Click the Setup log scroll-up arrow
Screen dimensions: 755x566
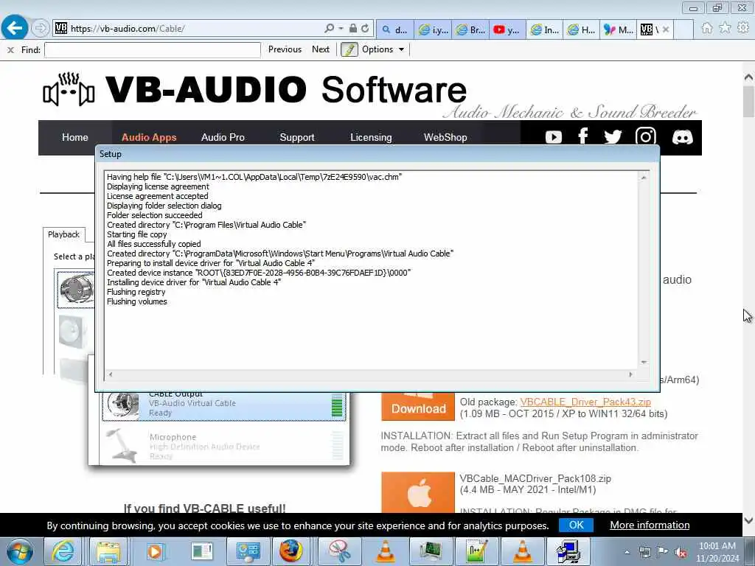643,178
